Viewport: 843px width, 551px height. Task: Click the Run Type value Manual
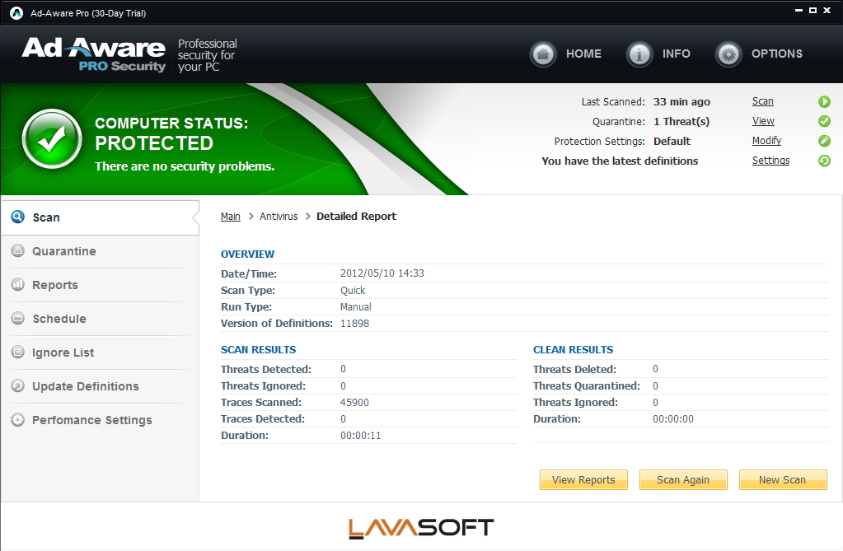click(x=355, y=307)
